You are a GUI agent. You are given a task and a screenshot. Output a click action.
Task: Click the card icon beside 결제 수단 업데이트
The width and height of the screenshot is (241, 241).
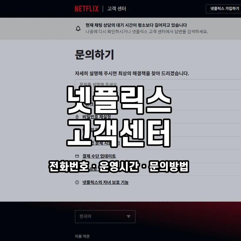click(77, 156)
